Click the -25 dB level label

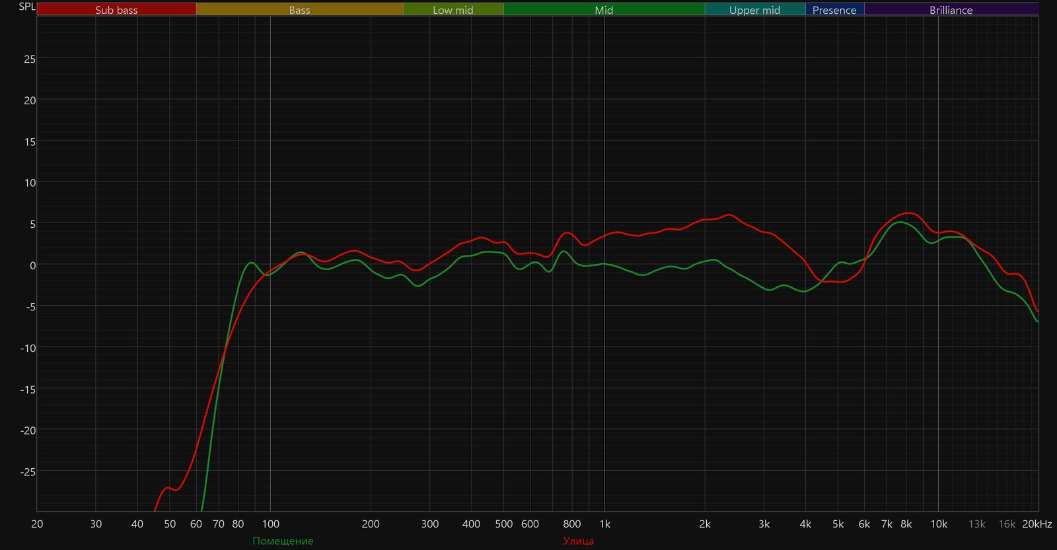28,472
